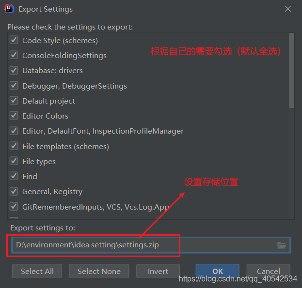Uncheck Code Style (schemes) checkbox

[14, 40]
